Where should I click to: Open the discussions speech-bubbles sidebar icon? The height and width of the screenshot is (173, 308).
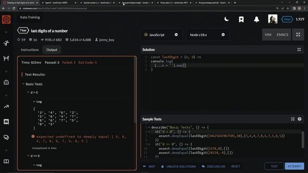coord(6,137)
